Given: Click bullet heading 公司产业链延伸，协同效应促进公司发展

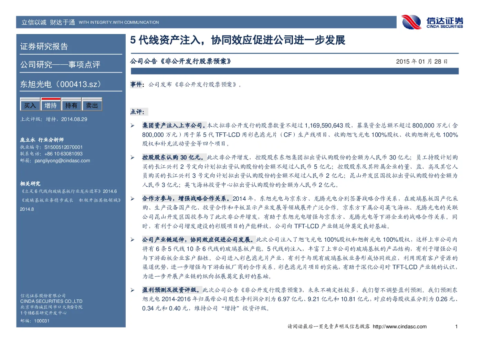Looking at the screenshot, I should [199, 240].
